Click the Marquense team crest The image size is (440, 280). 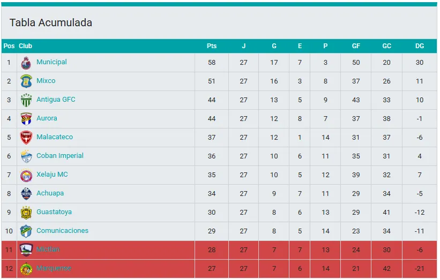pos(26,269)
